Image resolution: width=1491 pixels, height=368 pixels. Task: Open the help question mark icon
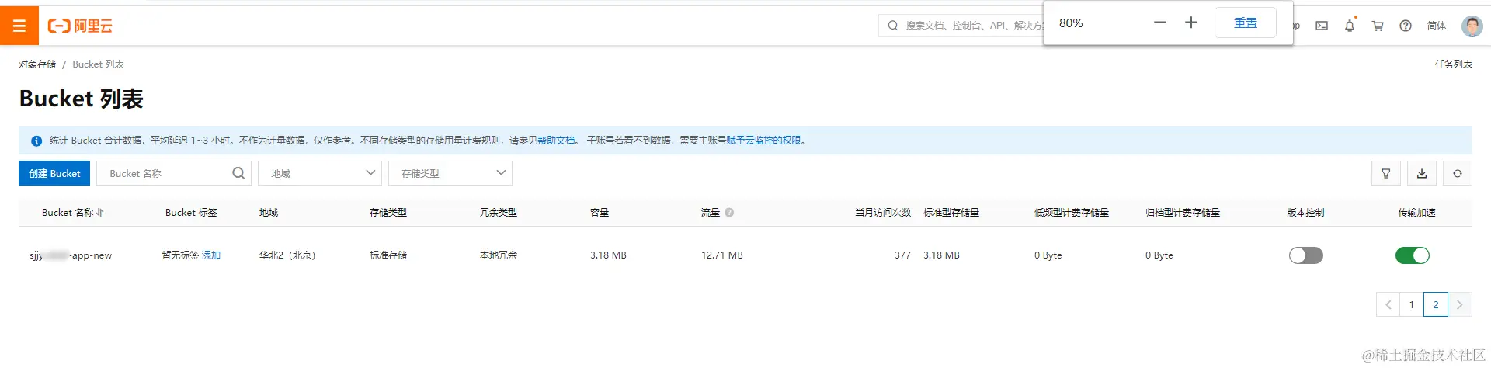1406,26
